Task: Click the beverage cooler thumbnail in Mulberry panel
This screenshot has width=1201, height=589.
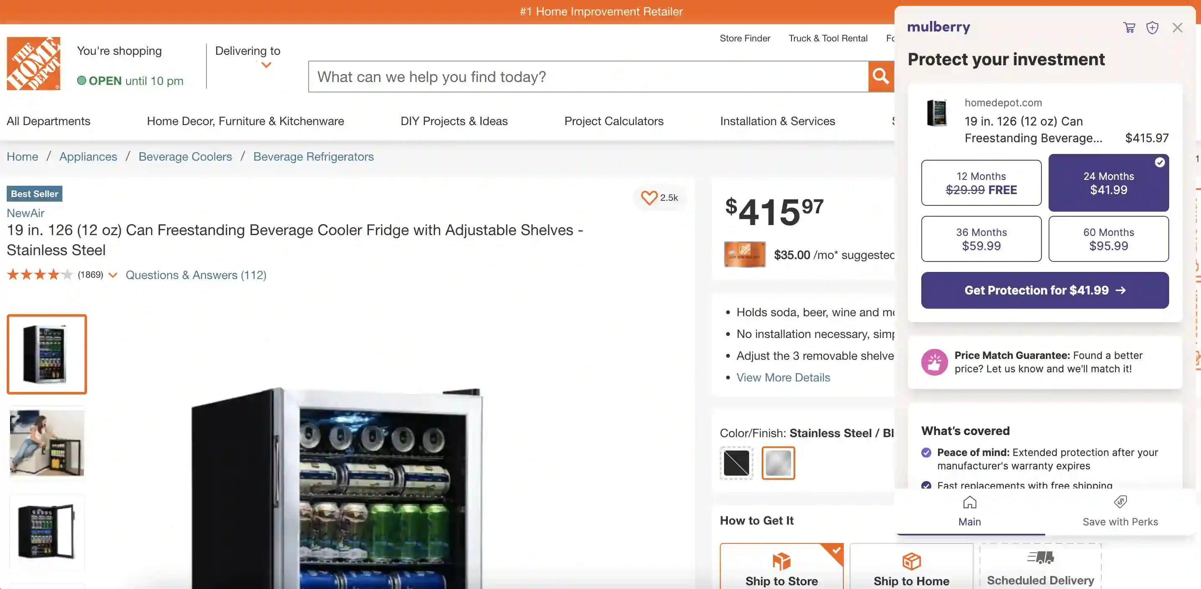Action: (x=937, y=113)
